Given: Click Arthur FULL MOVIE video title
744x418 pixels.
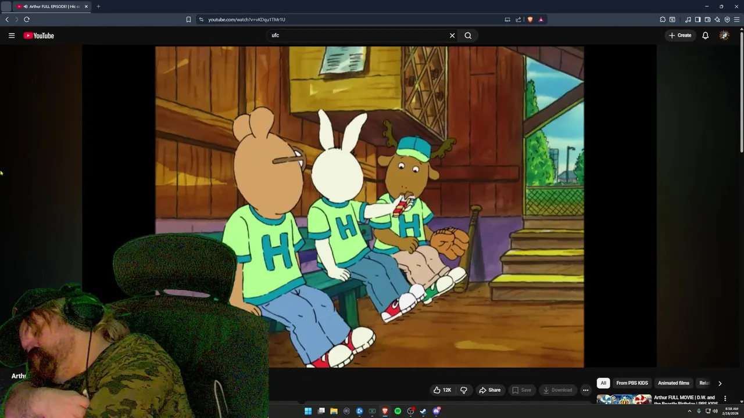Looking at the screenshot, I should [x=686, y=400].
